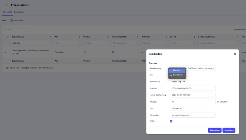This screenshot has width=246, height=140.
Task: Go back using the arrow beside Prozessstarter
Action: (6, 5)
